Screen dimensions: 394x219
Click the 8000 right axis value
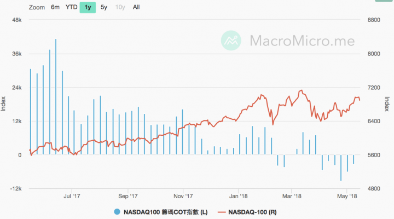374,54
